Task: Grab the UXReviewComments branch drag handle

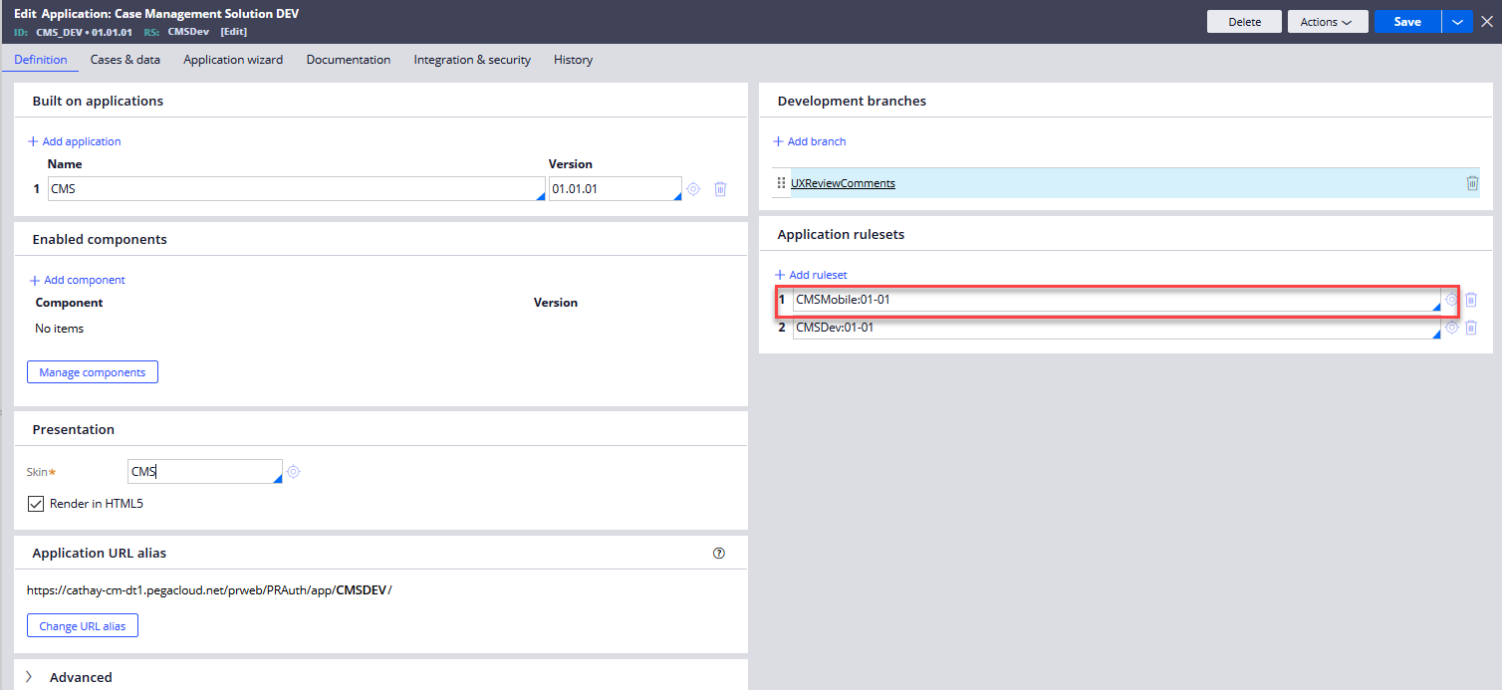Action: 781,183
